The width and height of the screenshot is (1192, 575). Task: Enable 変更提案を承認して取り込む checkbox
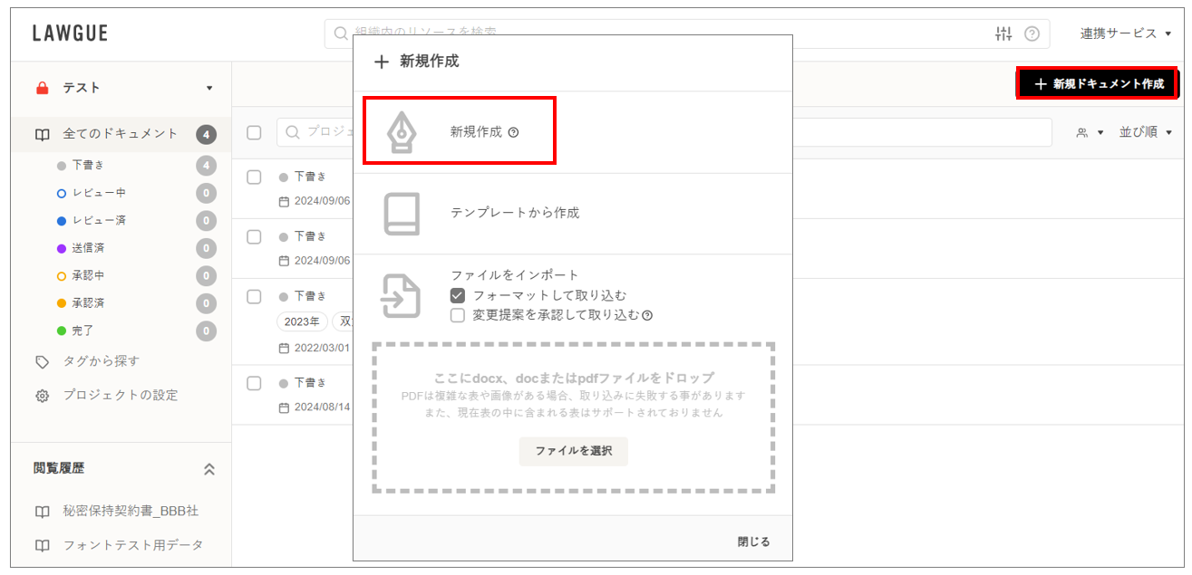[x=458, y=315]
